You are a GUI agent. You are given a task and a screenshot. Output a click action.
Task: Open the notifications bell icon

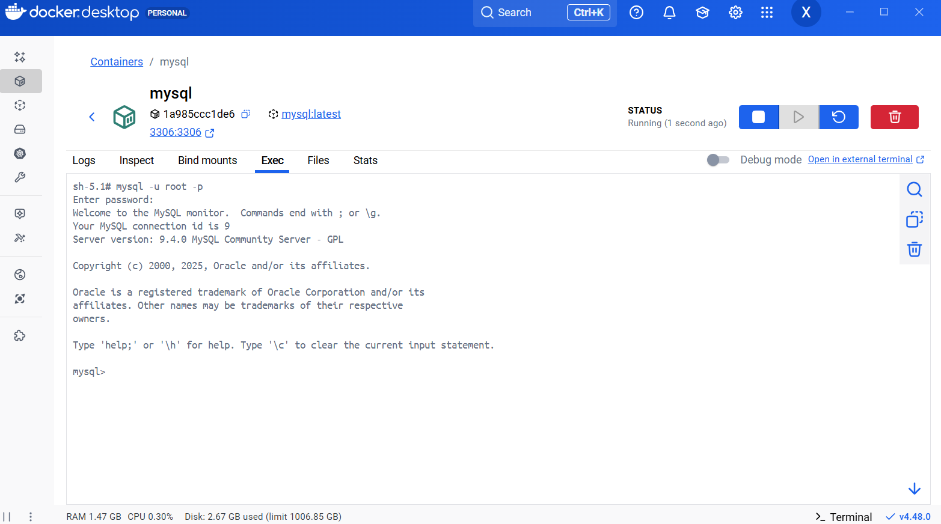(669, 13)
